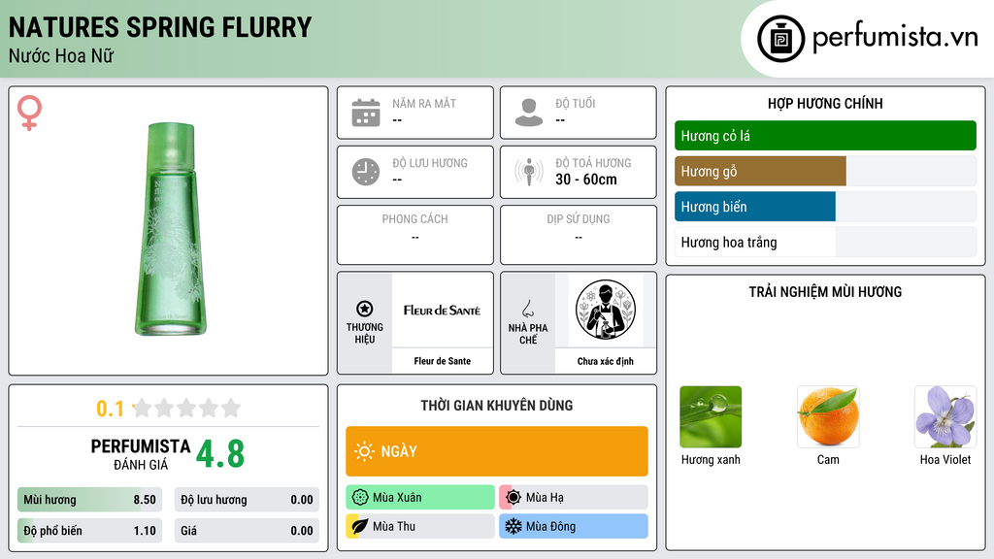
Task: Click the THỜI GIAN KHUYÊN DÙNG heading
Action: 497,406
